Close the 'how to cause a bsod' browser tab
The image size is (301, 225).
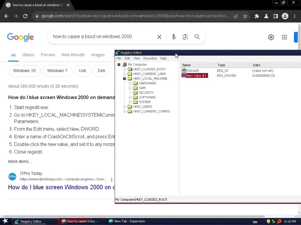tap(68, 5)
